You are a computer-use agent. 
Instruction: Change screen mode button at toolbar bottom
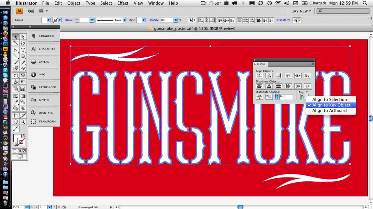tap(19, 157)
